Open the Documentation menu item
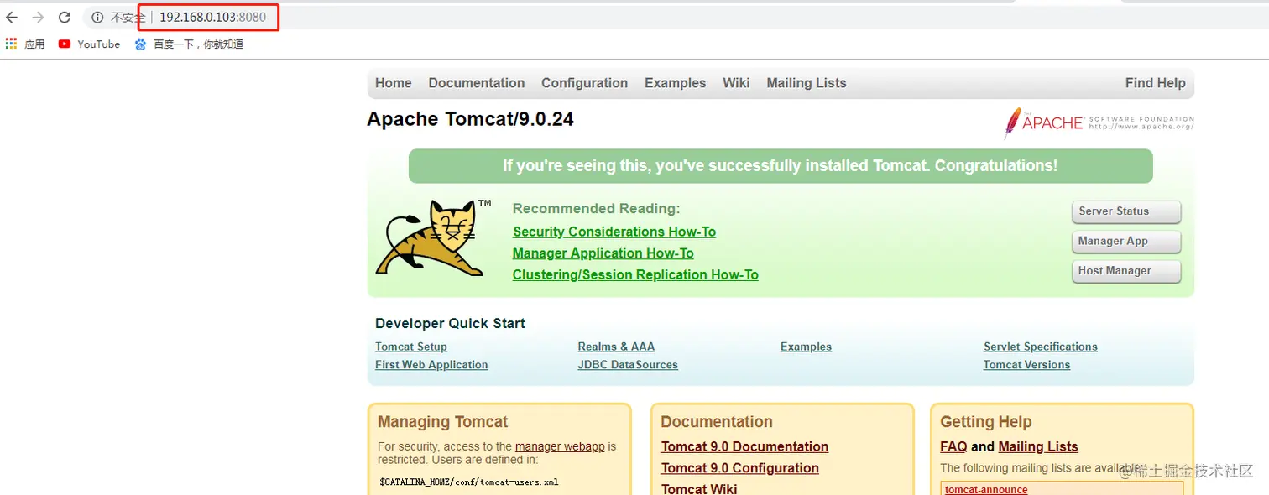Viewport: 1269px width, 495px height. [x=477, y=83]
